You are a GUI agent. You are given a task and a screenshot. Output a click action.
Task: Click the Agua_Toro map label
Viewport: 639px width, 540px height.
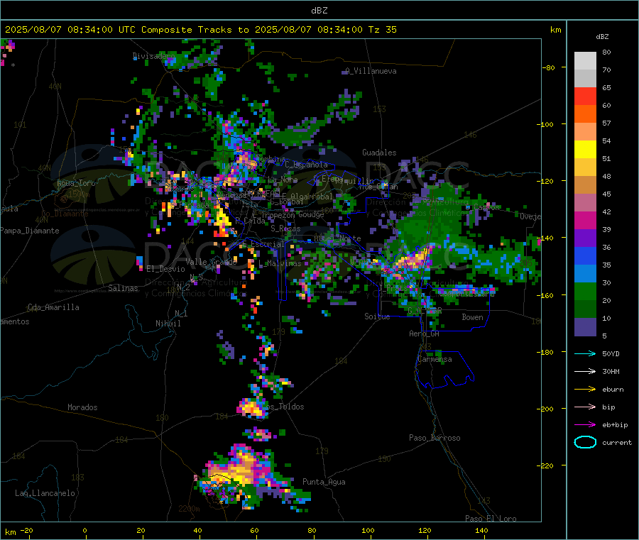point(76,183)
